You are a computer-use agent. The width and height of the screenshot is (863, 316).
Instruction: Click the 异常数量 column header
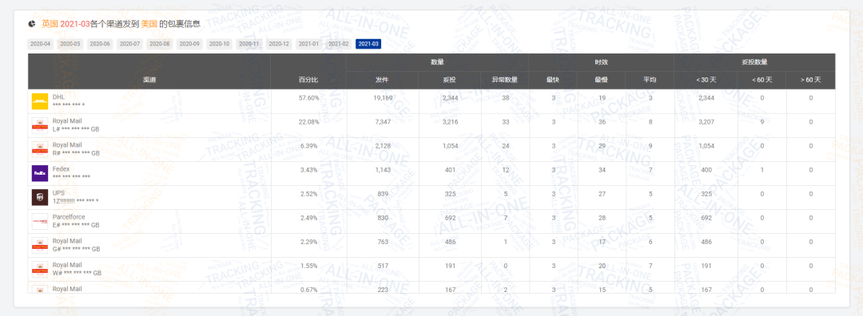click(505, 81)
